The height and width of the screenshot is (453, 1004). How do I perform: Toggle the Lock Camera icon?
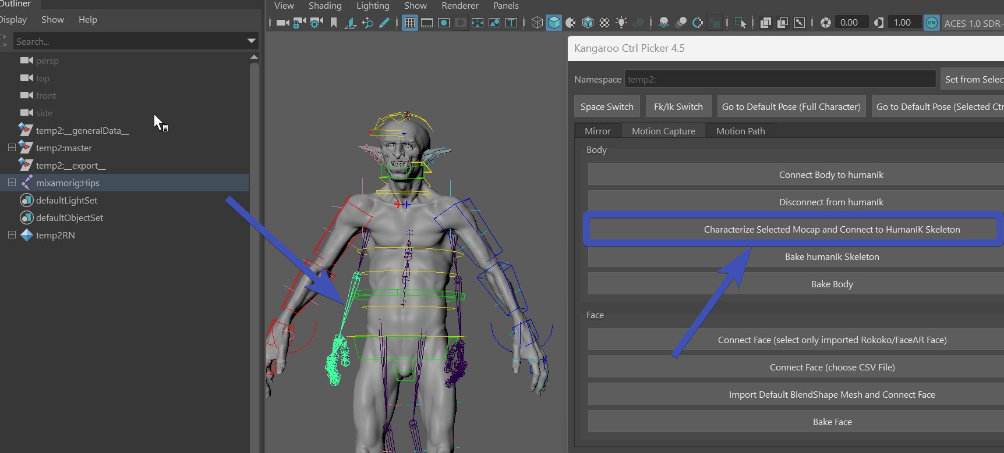[x=299, y=23]
